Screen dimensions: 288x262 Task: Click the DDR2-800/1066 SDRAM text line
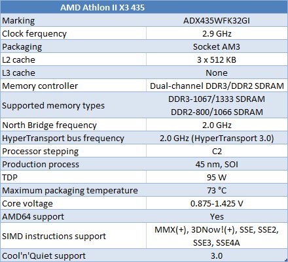pos(217,112)
